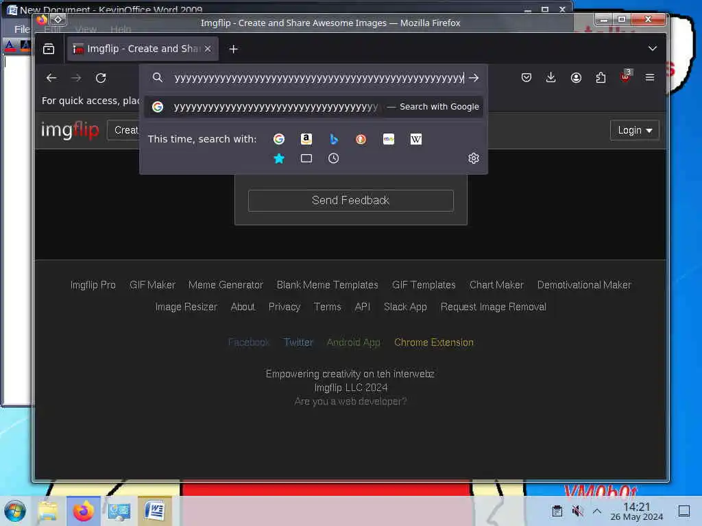
Task: Click the Word taskbar icon
Action: tap(155, 511)
